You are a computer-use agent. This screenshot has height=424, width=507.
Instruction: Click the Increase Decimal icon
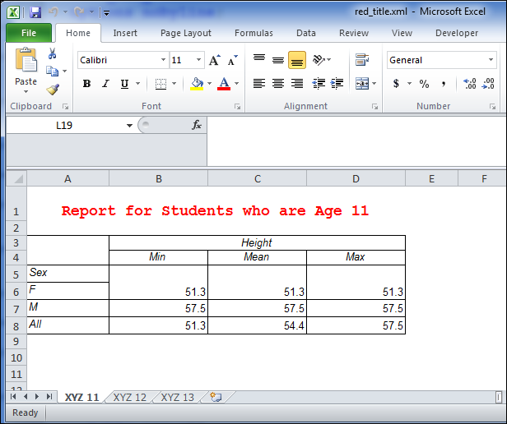click(470, 84)
